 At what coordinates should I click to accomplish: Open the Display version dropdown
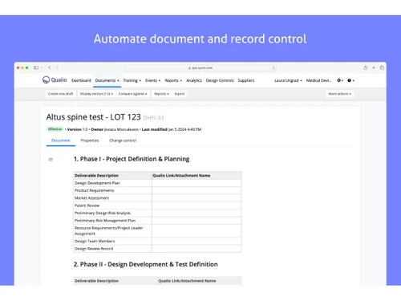coord(96,94)
